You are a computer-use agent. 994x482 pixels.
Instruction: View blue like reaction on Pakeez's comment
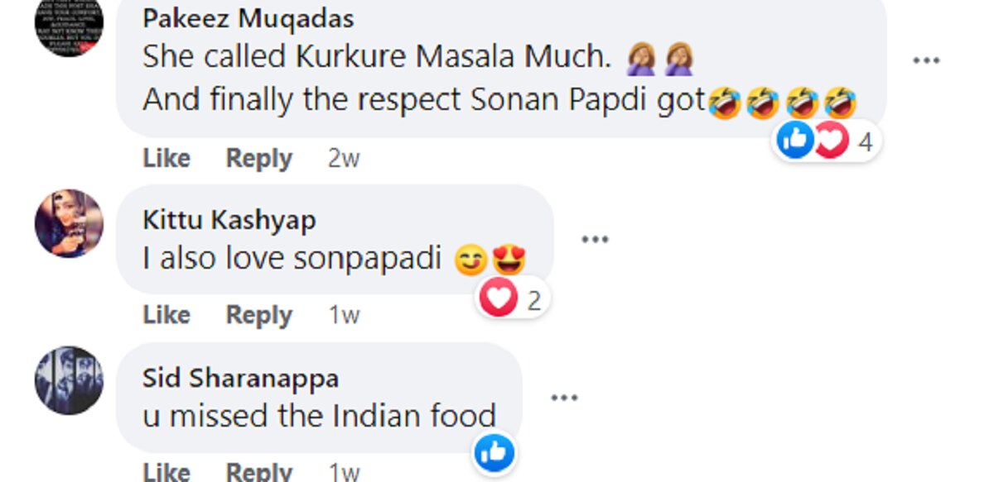(x=795, y=141)
